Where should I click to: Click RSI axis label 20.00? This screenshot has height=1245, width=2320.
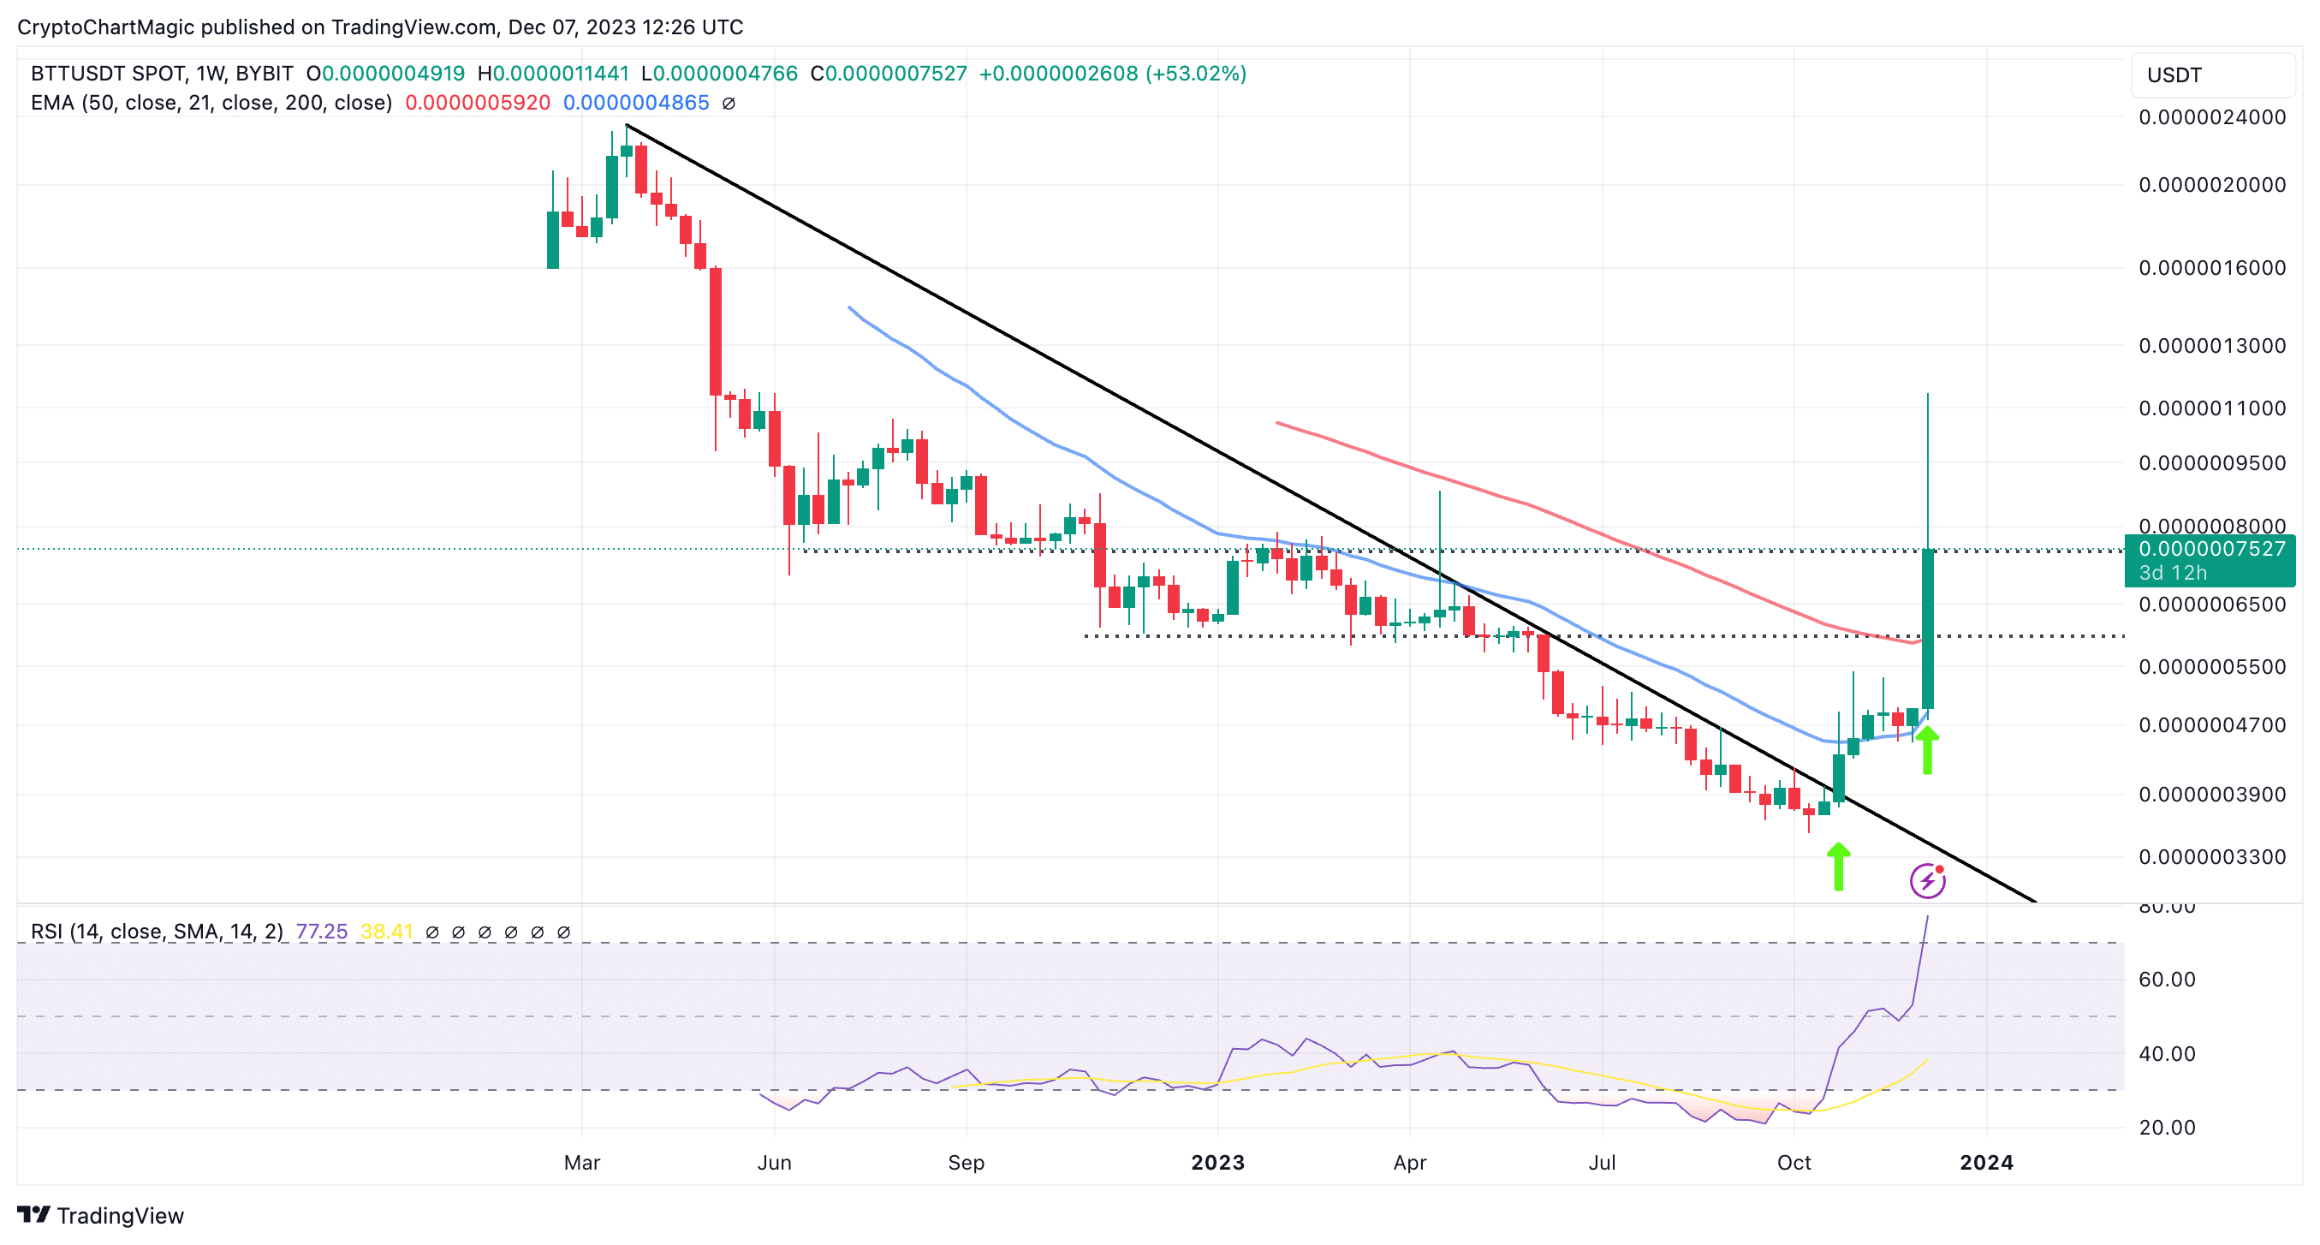point(2167,1127)
